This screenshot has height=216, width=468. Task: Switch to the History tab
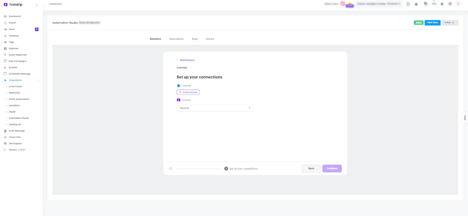tap(210, 39)
